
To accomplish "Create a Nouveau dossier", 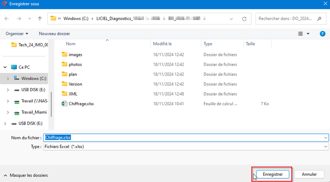I will tap(54, 34).
